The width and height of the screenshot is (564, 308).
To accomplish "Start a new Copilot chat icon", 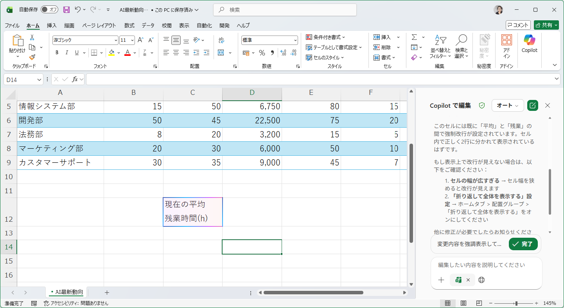I will pos(532,105).
